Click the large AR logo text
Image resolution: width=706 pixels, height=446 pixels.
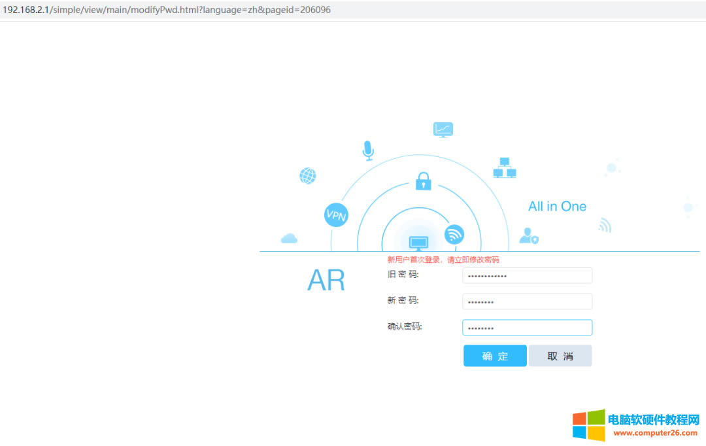point(326,281)
